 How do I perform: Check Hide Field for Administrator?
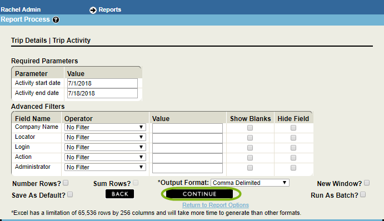pos(293,168)
